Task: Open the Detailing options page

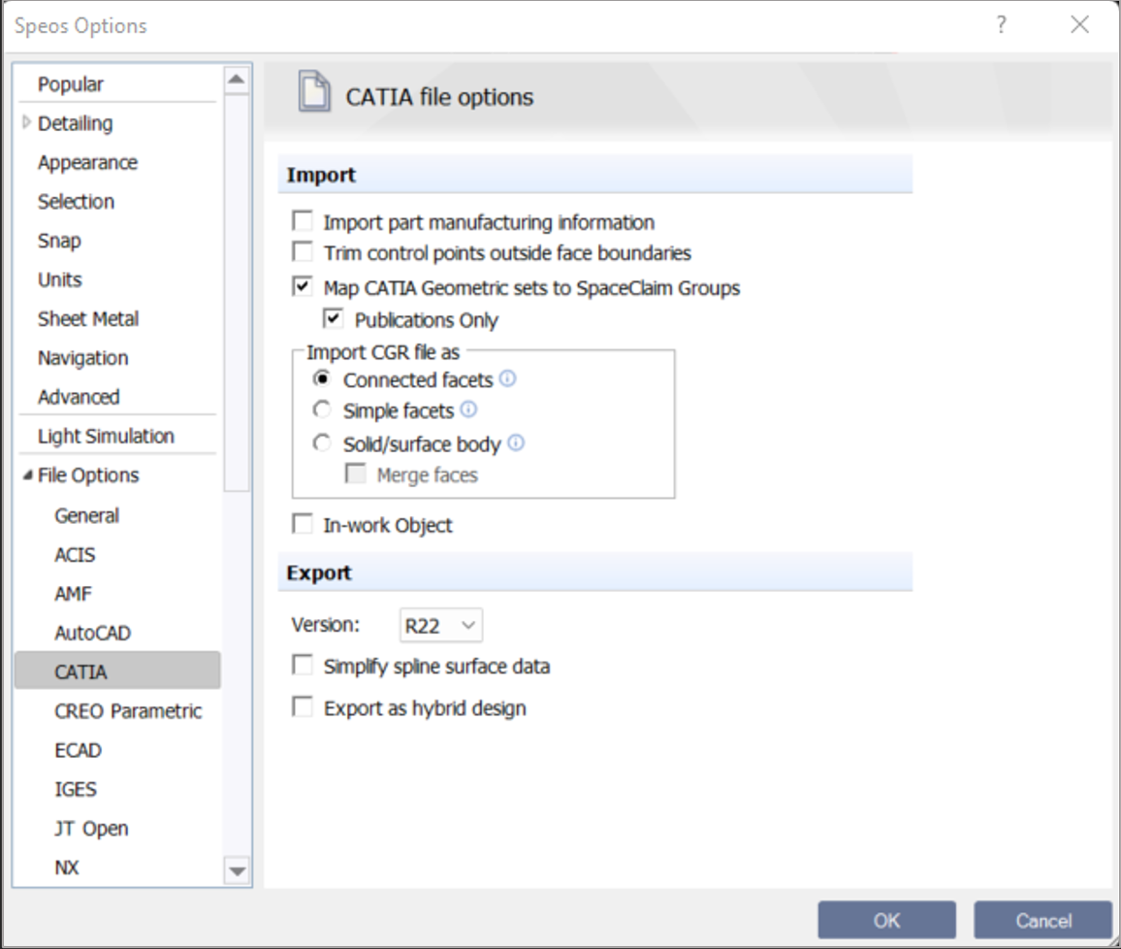Action: coord(75,124)
